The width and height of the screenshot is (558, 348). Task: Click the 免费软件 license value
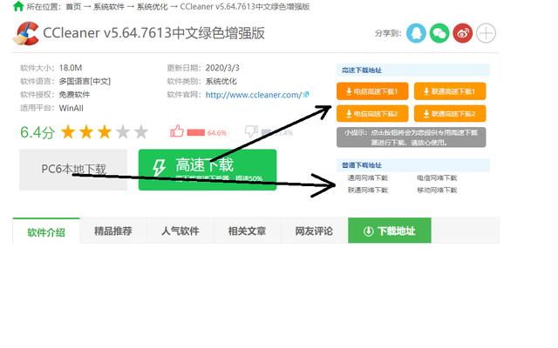pos(74,95)
